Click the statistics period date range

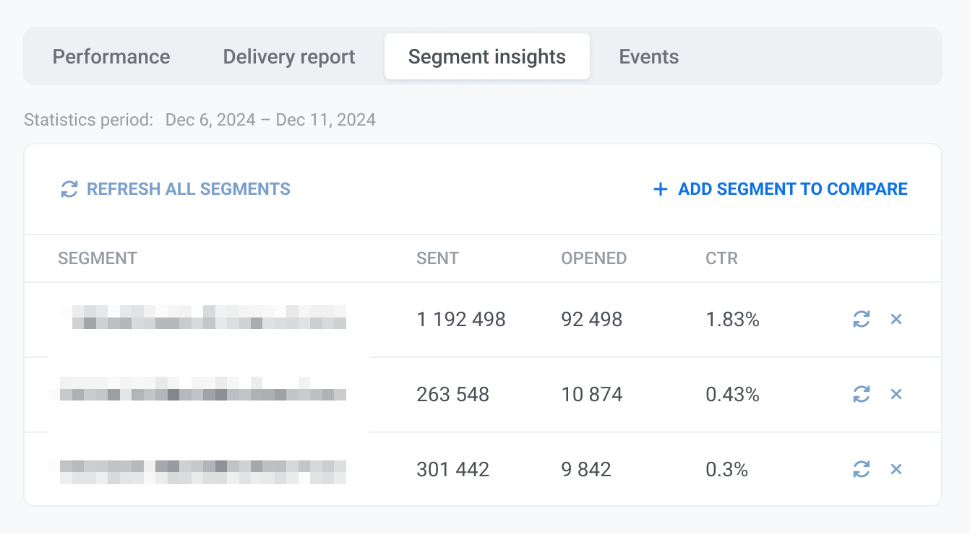click(270, 120)
